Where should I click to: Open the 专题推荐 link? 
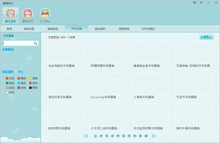[8, 49]
